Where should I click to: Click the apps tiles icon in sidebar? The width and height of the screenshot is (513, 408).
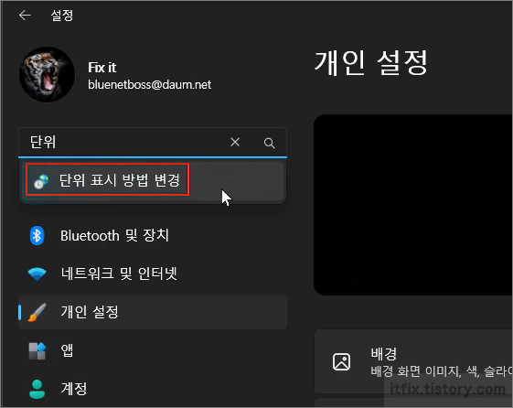click(37, 350)
